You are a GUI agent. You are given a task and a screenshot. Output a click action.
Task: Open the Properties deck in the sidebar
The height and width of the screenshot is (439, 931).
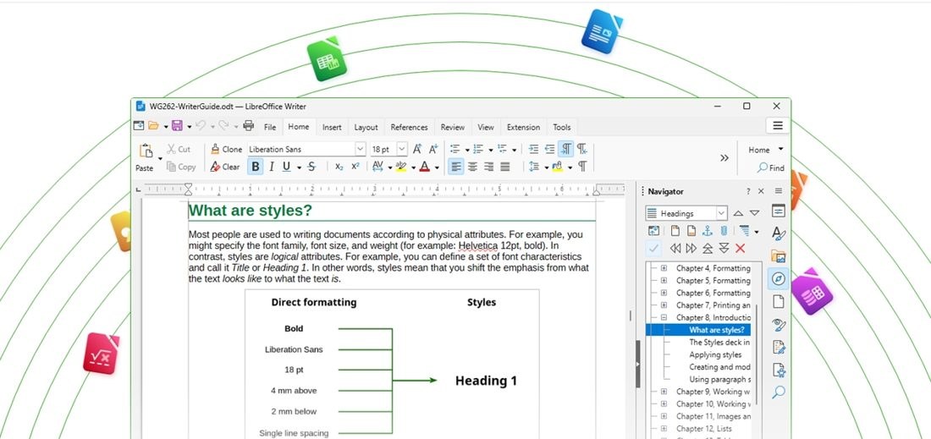[779, 211]
